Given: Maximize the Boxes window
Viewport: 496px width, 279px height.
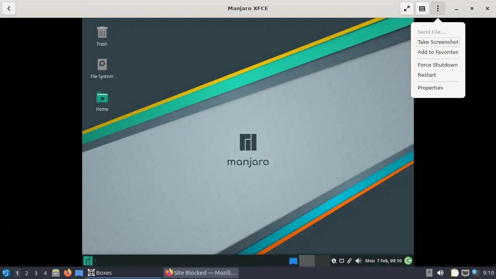Looking at the screenshot, I should click(x=472, y=9).
